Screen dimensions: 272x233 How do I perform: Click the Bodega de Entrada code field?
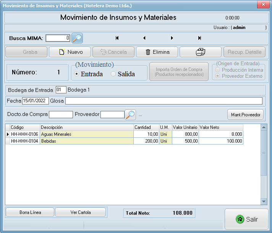(61, 90)
